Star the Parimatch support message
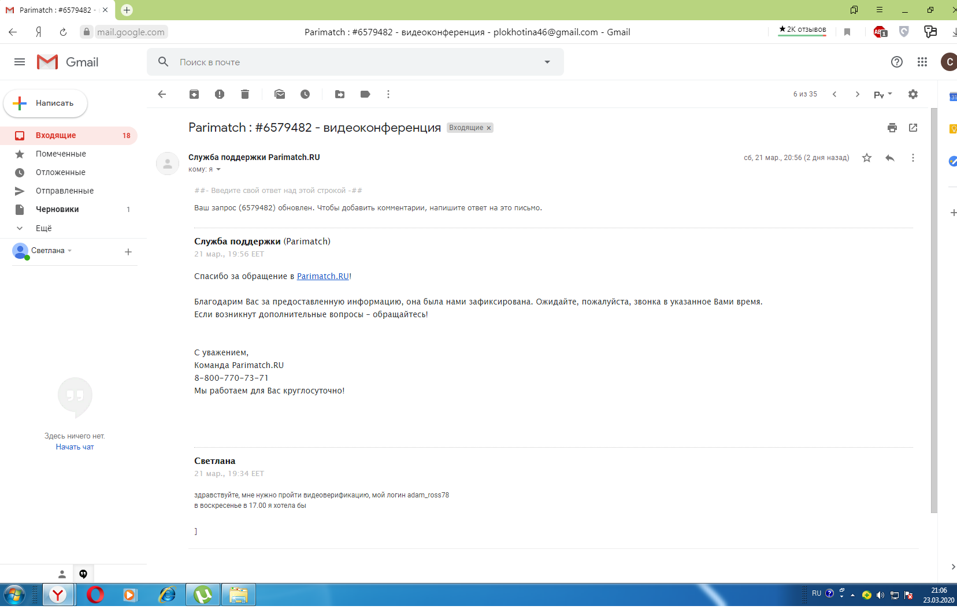957x613 pixels. tap(867, 158)
